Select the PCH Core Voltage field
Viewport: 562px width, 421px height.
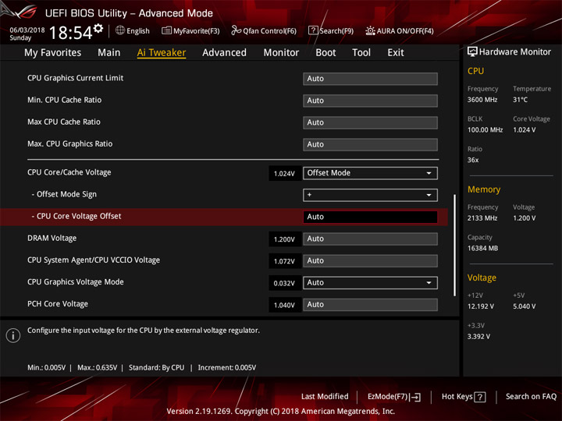pos(370,305)
